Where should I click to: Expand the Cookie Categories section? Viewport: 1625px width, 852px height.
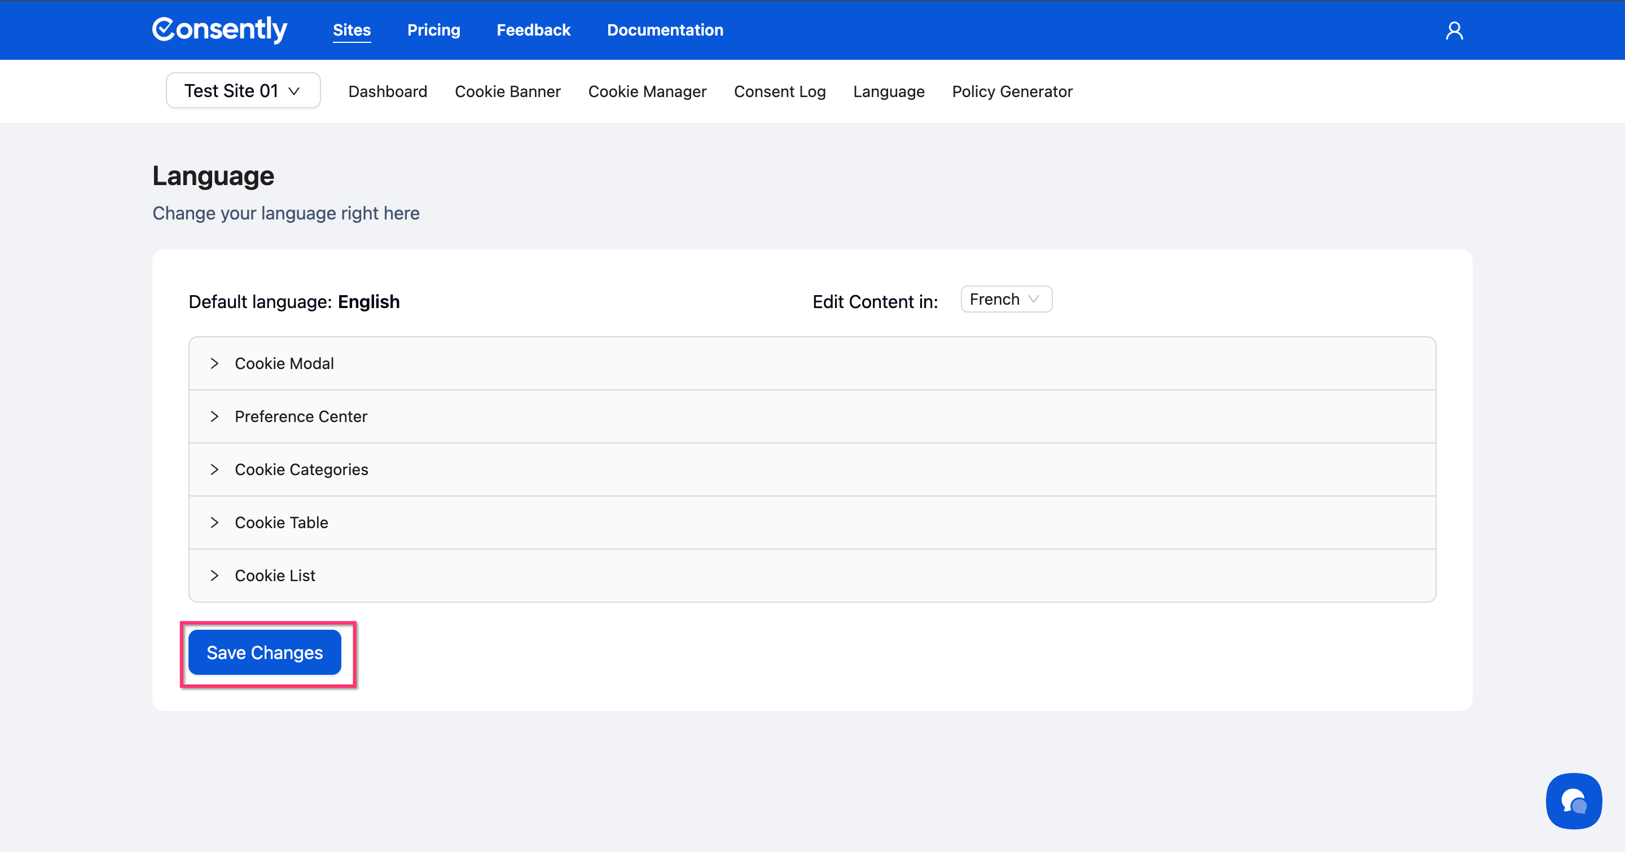pos(301,469)
